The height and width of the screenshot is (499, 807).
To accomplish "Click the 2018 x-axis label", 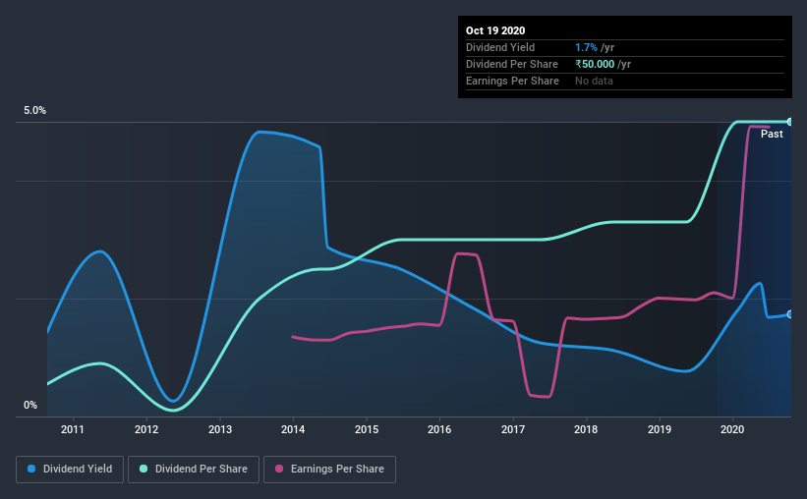I will pyautogui.click(x=586, y=429).
